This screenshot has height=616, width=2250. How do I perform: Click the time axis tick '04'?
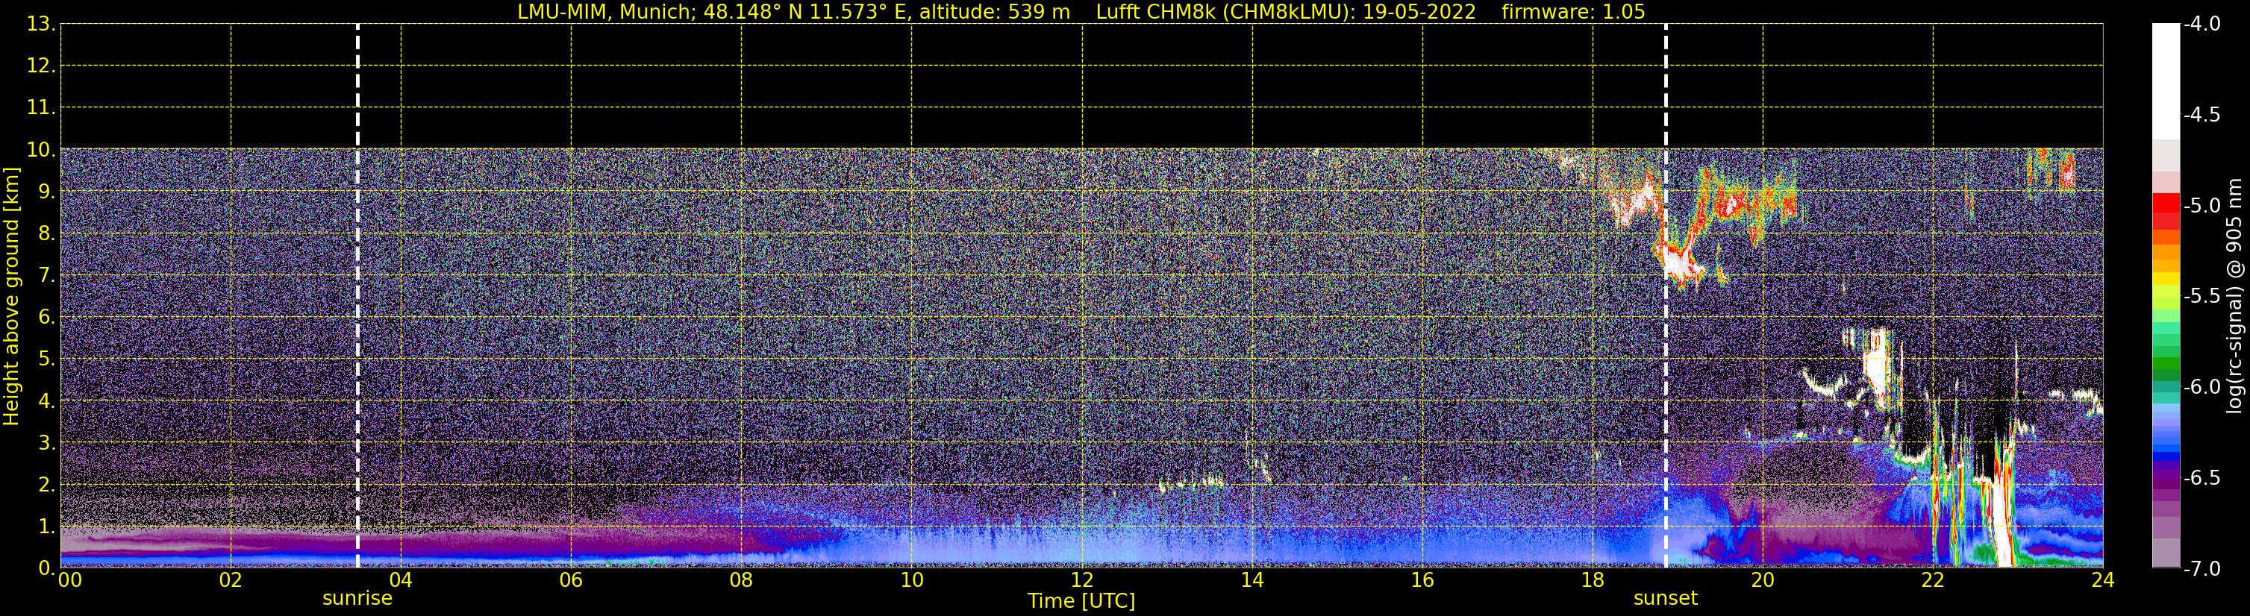tap(401, 580)
